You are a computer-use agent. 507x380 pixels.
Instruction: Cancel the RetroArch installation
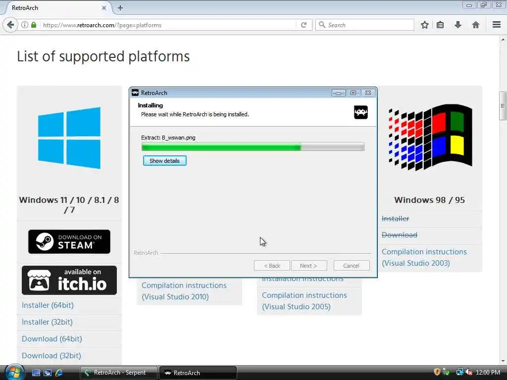tap(352, 266)
